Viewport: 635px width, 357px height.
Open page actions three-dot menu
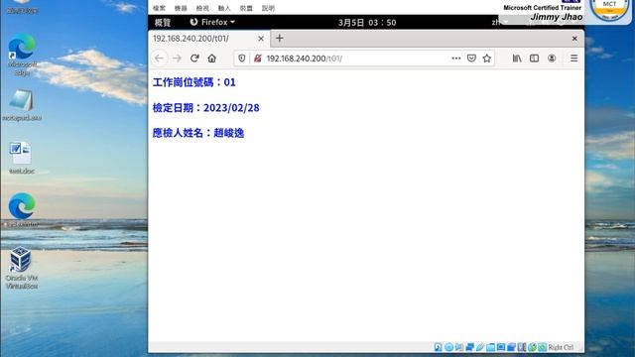point(456,59)
